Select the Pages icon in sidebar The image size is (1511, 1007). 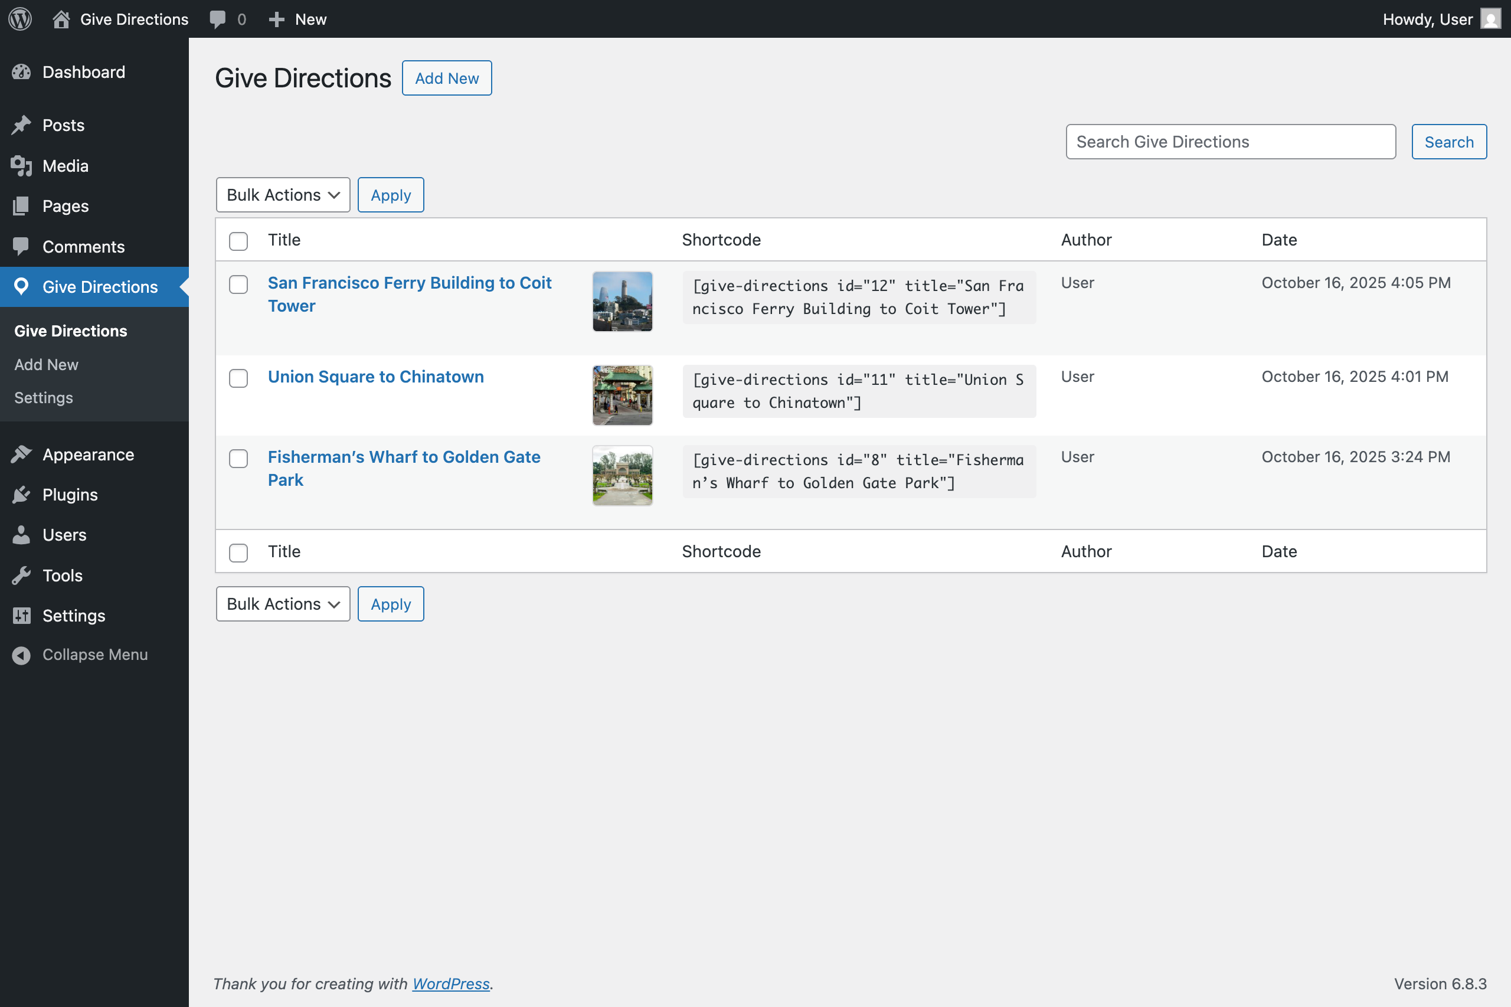point(22,205)
